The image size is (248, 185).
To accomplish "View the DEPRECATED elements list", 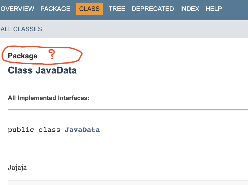I will click(x=152, y=9).
